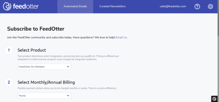219x102 pixels.
Task: Click the FeedOtter otter logo icon
Action: point(7,6)
